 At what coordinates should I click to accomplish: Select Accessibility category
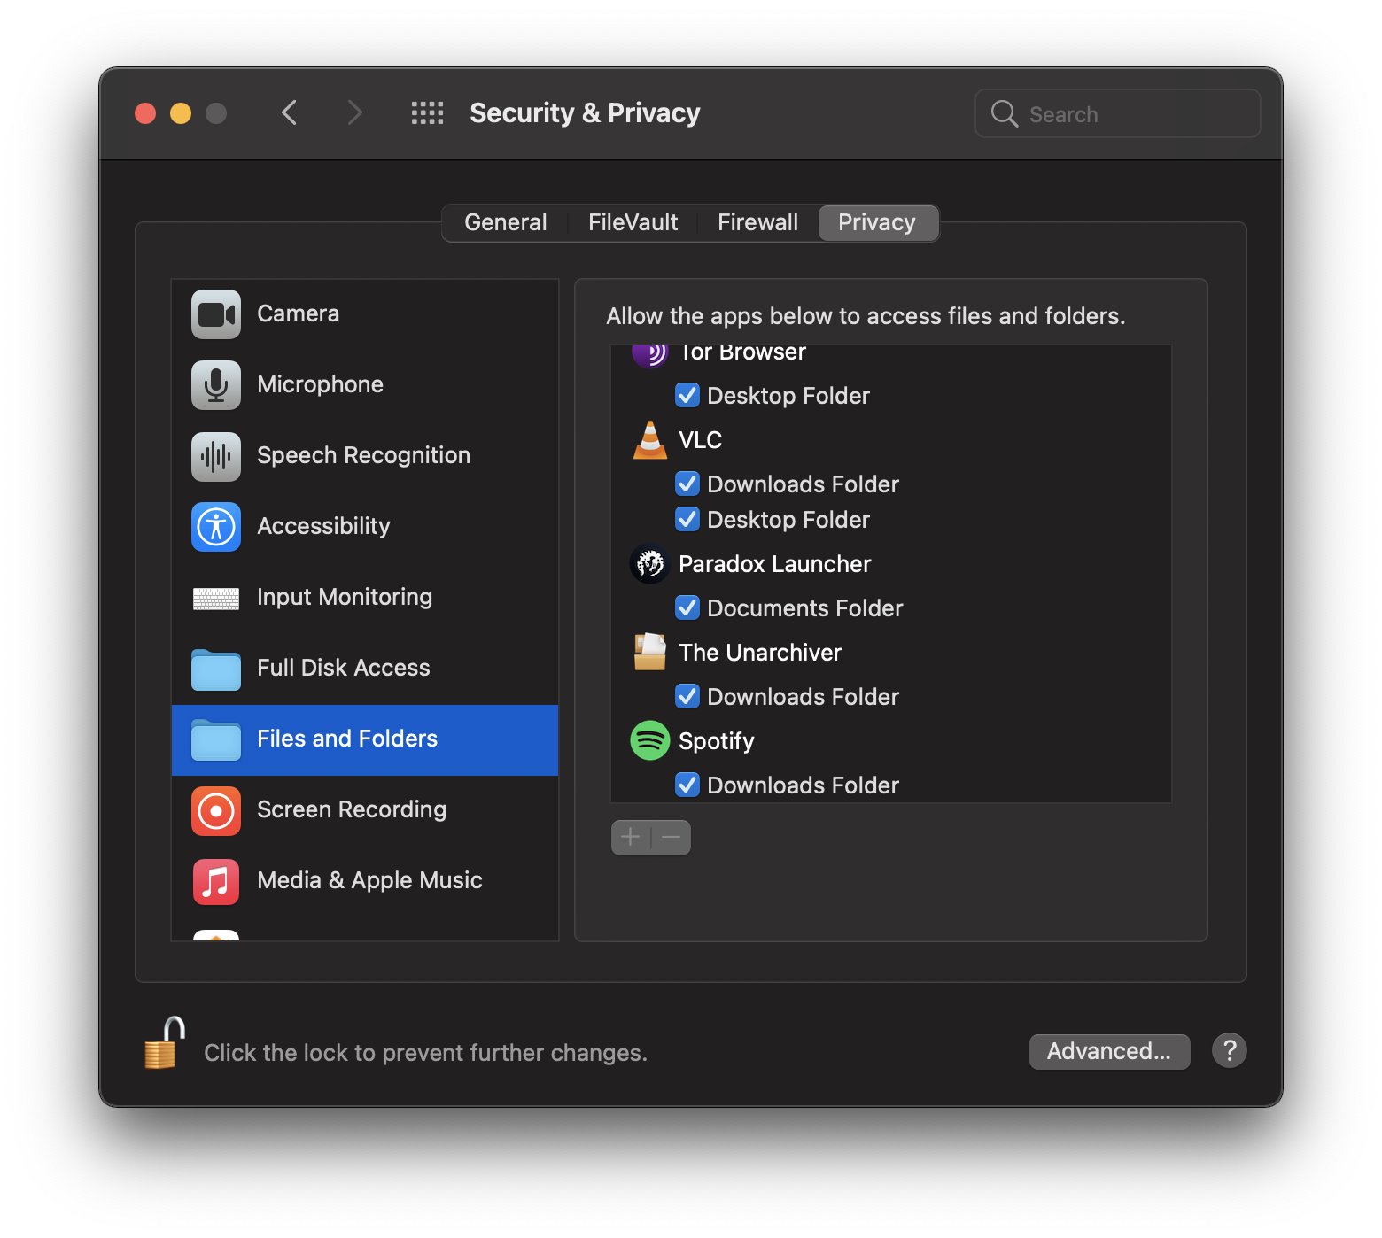click(365, 527)
